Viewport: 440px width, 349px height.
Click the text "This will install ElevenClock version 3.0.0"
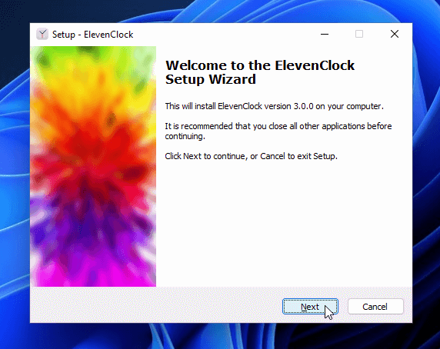click(x=239, y=106)
